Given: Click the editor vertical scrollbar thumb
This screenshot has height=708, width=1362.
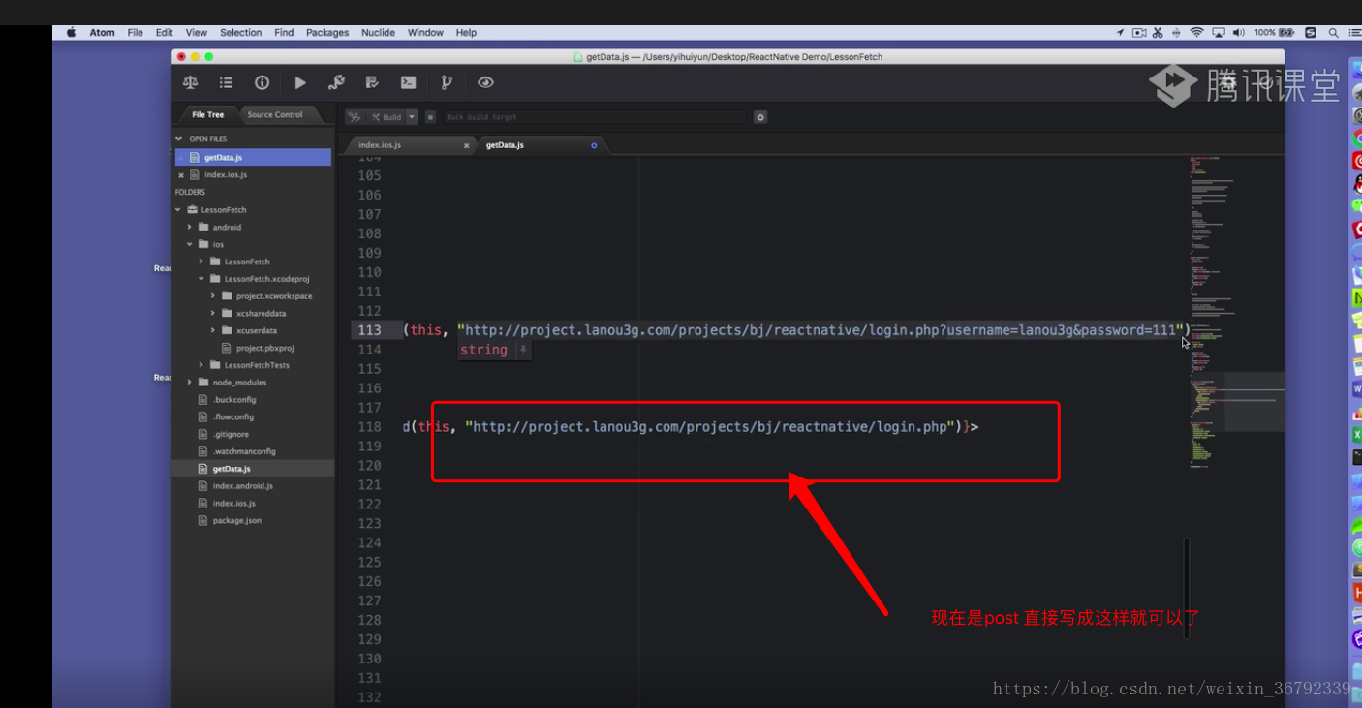Looking at the screenshot, I should click(x=1187, y=588).
